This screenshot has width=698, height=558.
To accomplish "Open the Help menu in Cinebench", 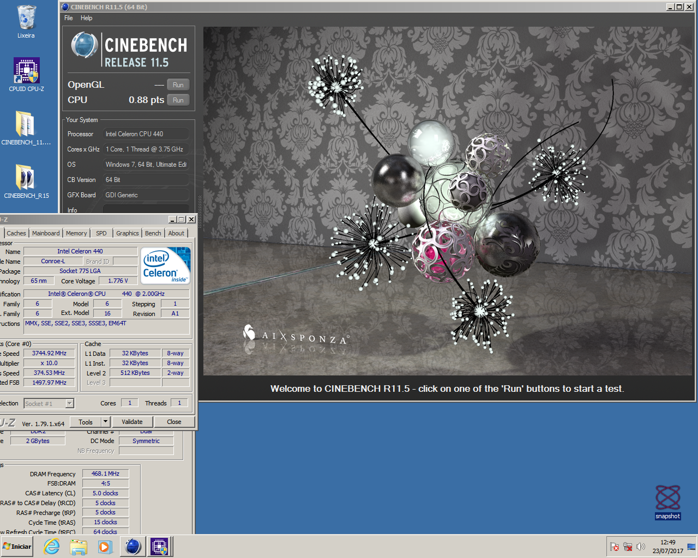I will coord(86,18).
